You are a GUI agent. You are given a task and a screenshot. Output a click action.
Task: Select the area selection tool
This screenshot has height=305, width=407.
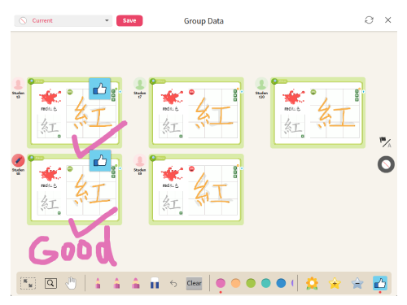28,283
